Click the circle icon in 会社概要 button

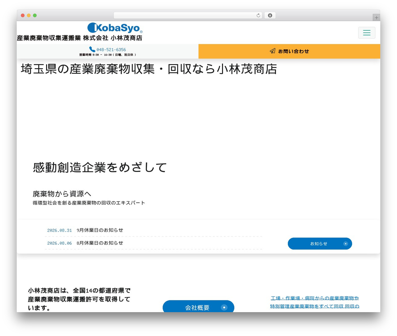(x=224, y=307)
